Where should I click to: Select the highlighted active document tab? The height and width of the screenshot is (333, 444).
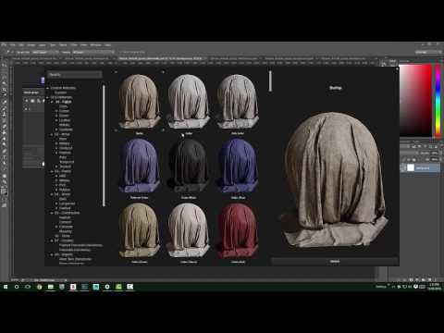pyautogui.click(x=161, y=58)
